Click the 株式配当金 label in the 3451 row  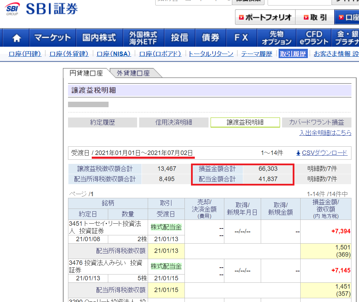pos(166,227)
